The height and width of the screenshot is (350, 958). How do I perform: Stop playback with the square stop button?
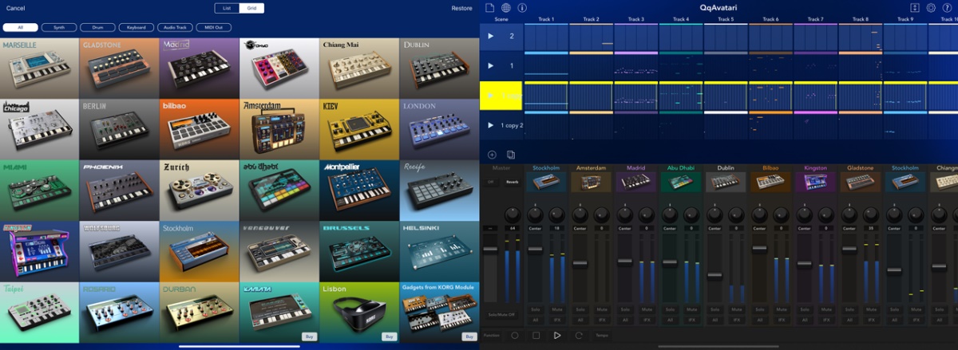pyautogui.click(x=536, y=335)
